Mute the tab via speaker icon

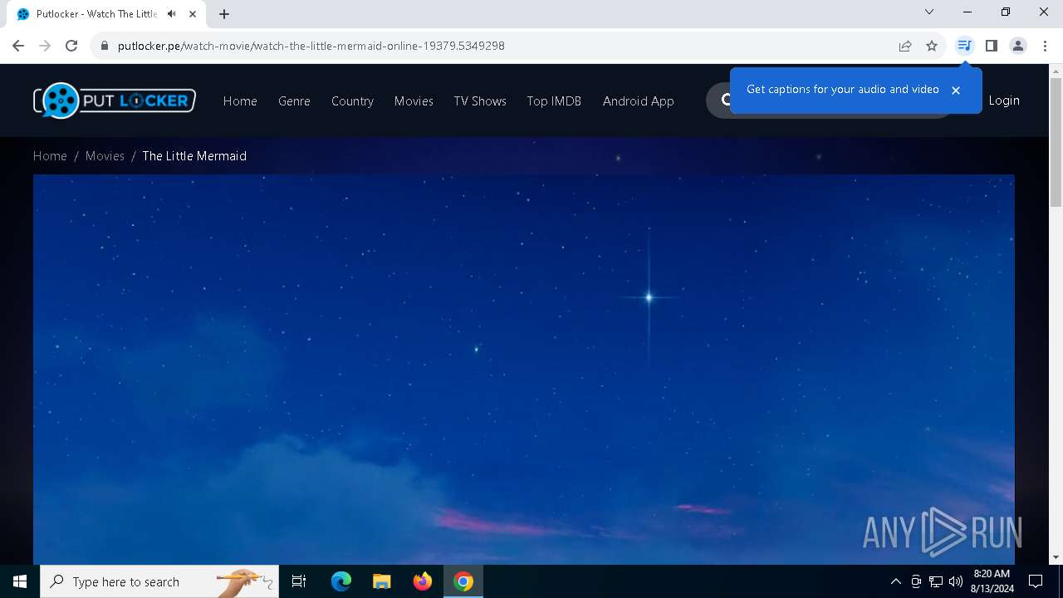pyautogui.click(x=171, y=13)
